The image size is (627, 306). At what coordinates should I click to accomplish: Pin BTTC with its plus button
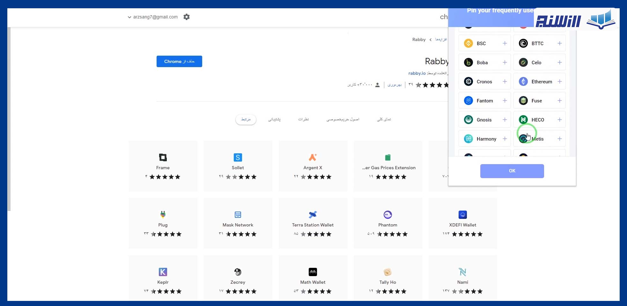(559, 43)
